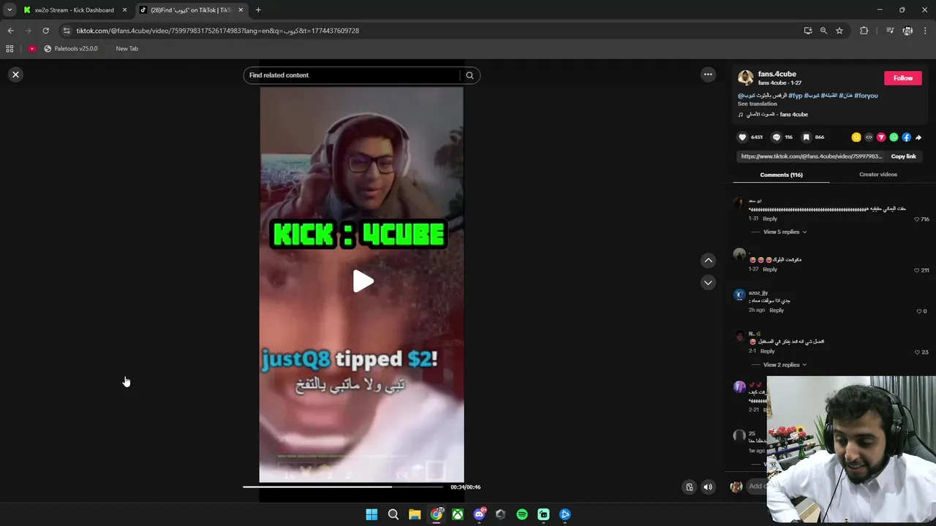This screenshot has height=526, width=936.
Task: Like the comment with 211 likes
Action: [917, 270]
